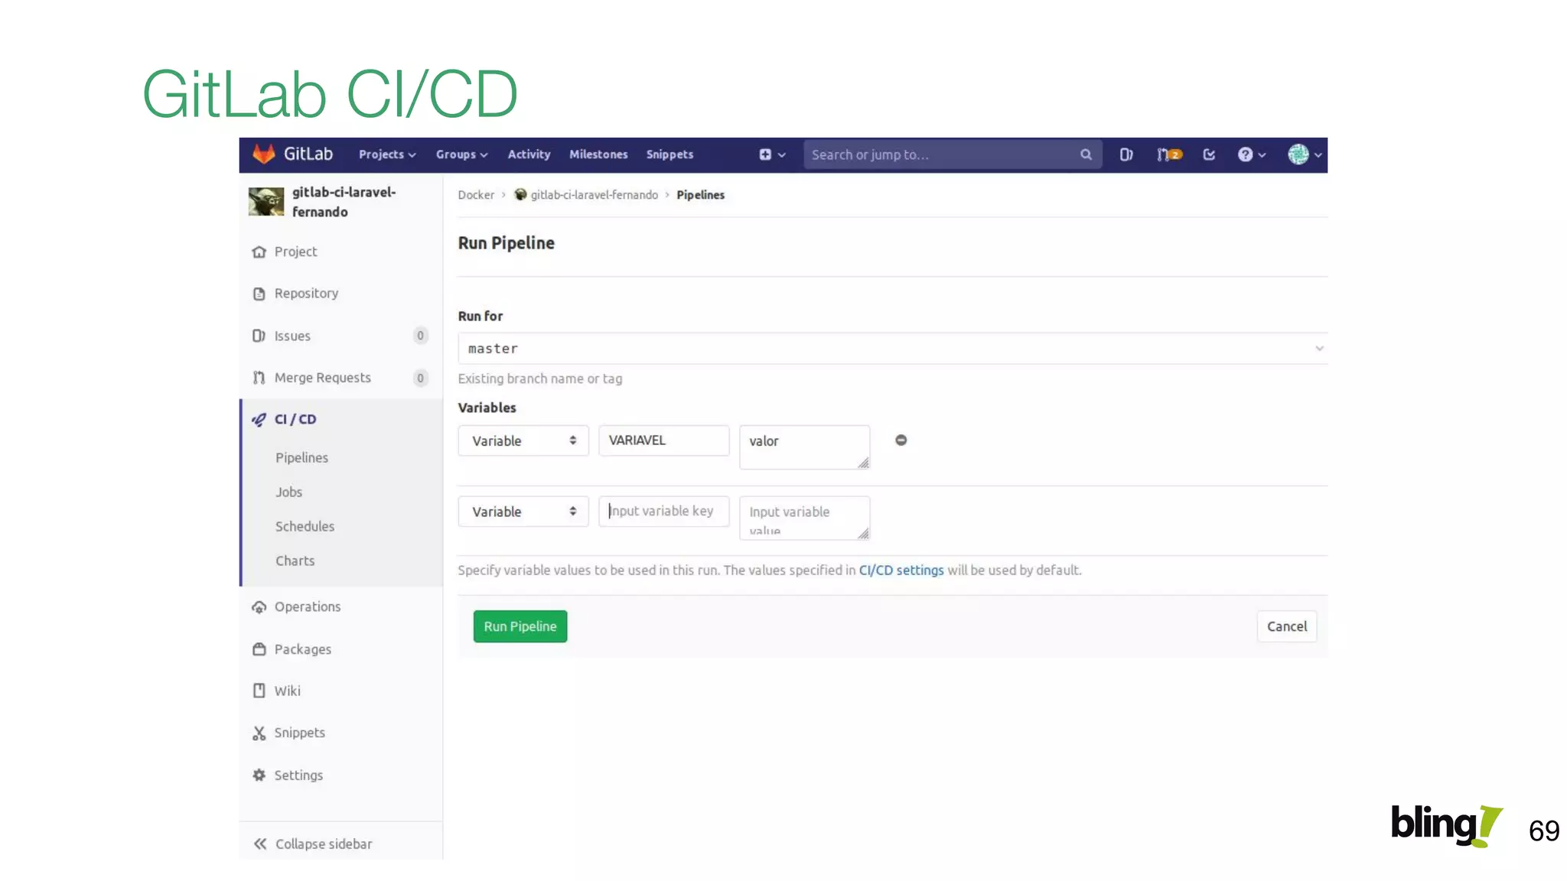Remove the VARIAVEL variable row
This screenshot has height=881, width=1567.
click(901, 440)
